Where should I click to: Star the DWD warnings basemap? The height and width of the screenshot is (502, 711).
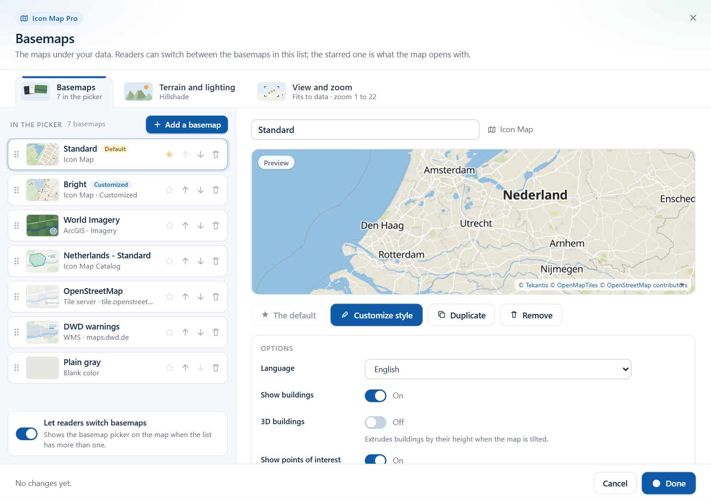(169, 332)
